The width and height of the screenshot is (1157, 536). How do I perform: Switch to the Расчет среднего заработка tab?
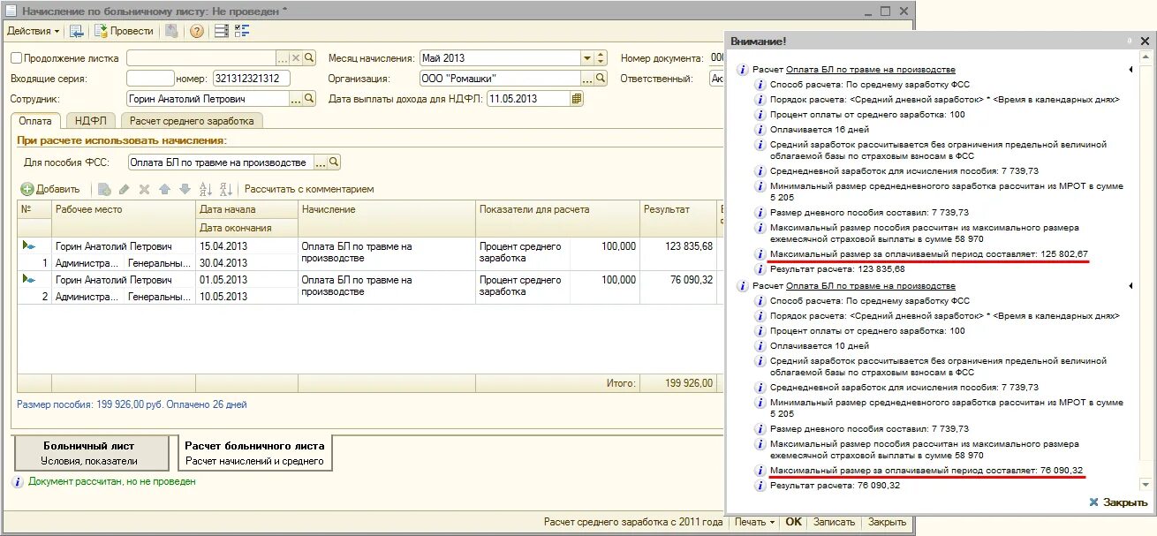(192, 121)
